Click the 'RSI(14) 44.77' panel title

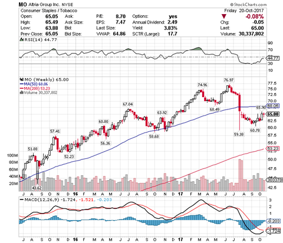(x=40, y=40)
